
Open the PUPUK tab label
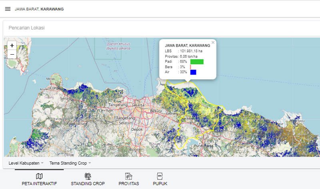pyautogui.click(x=160, y=183)
